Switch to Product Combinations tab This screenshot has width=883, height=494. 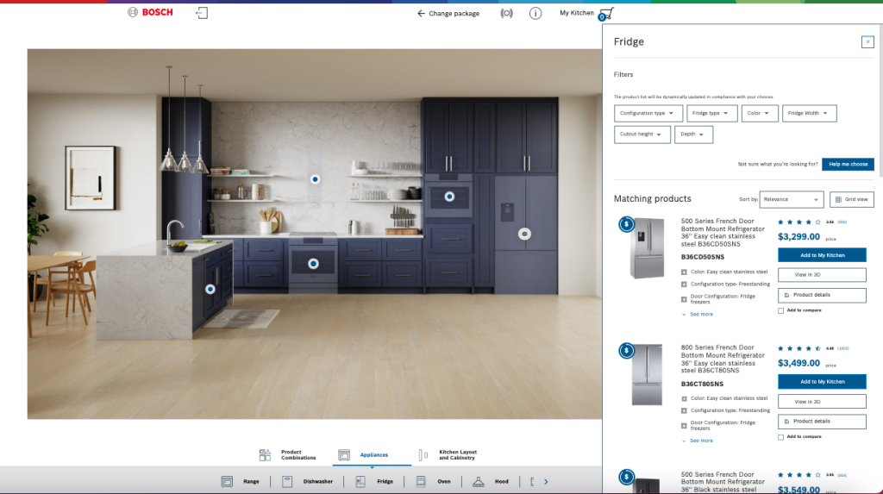pyautogui.click(x=288, y=454)
